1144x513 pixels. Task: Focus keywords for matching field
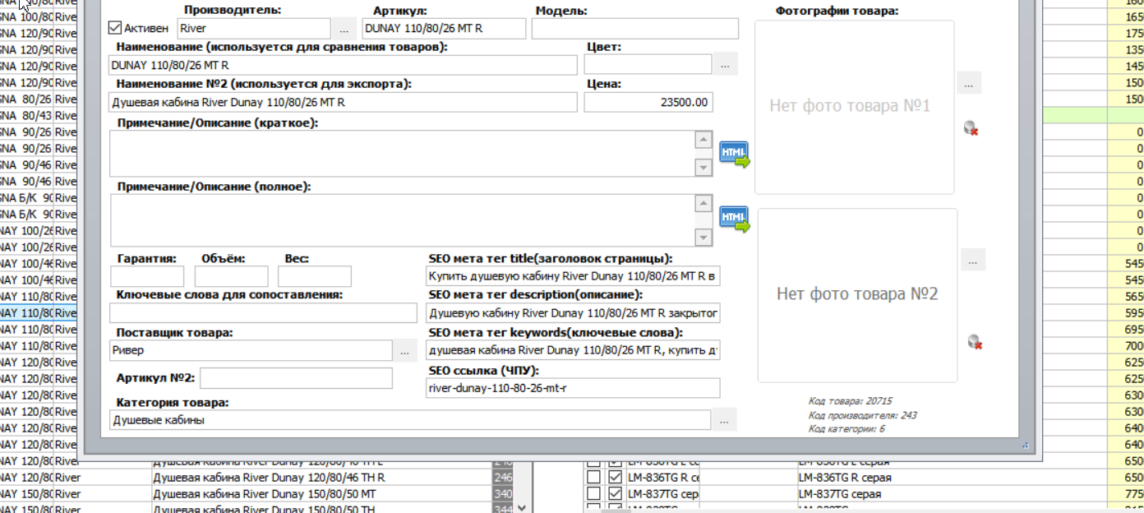263,312
